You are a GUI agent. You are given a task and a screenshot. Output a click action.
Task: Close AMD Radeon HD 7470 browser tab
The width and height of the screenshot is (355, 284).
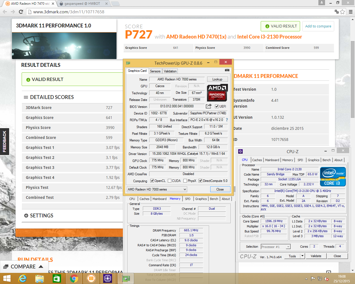click(x=53, y=4)
